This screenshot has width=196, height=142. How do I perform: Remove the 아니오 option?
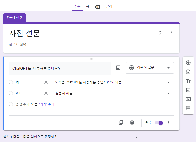click(46, 93)
